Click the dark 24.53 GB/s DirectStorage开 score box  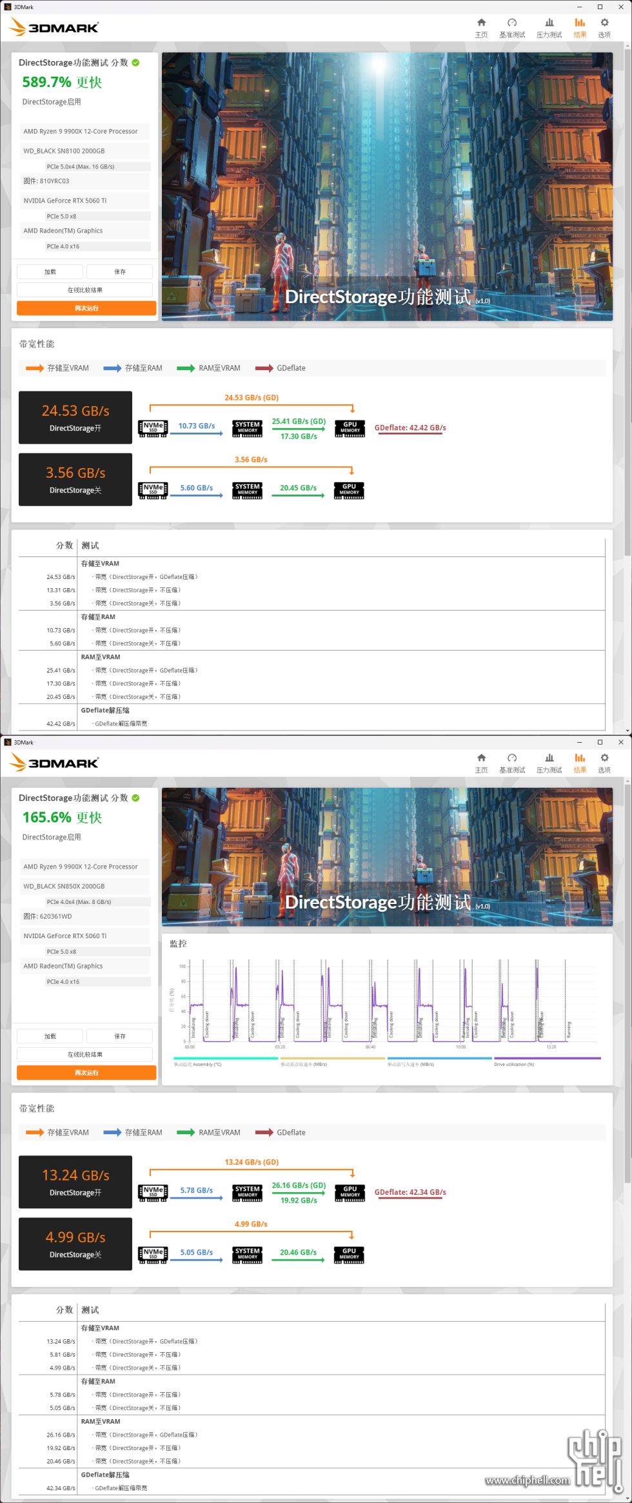tap(75, 418)
